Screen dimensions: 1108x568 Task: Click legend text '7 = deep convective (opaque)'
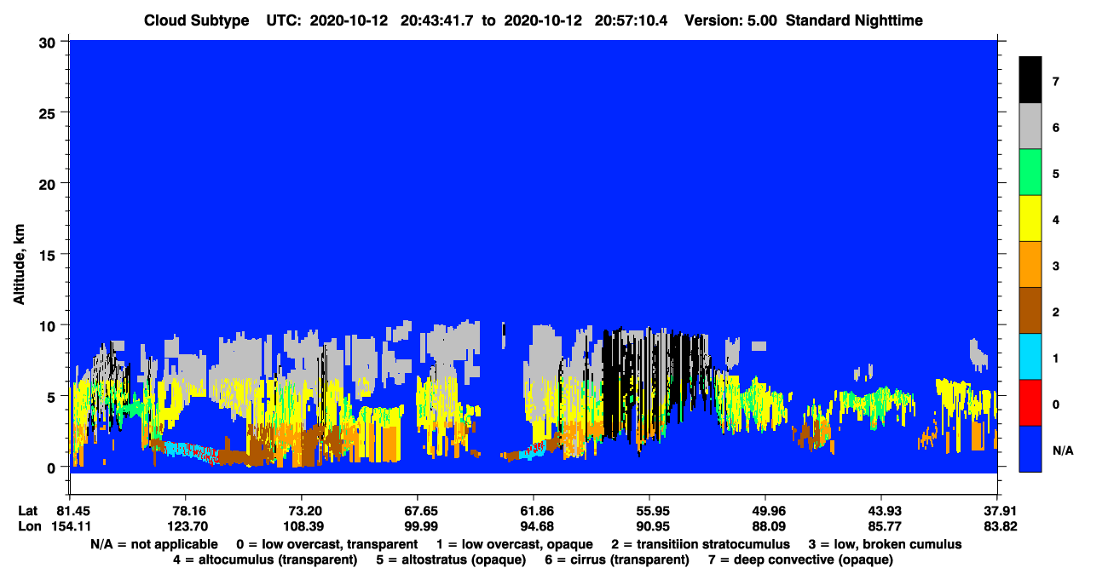tap(801, 559)
